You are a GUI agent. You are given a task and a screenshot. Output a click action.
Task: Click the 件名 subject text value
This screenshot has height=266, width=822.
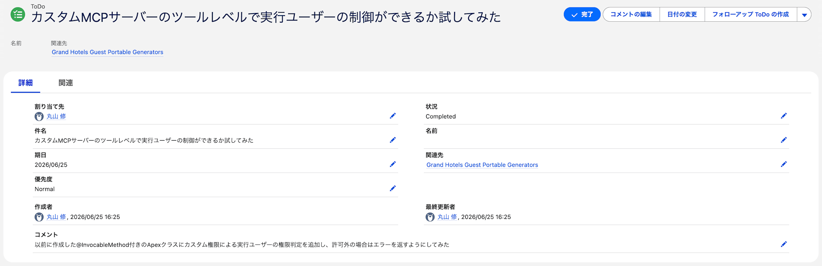[144, 141]
